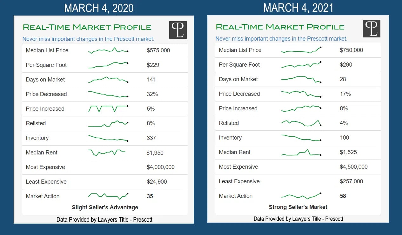Click the 2020 Price Increased sparkline
Screen dimensions: 402x235
(x=108, y=109)
